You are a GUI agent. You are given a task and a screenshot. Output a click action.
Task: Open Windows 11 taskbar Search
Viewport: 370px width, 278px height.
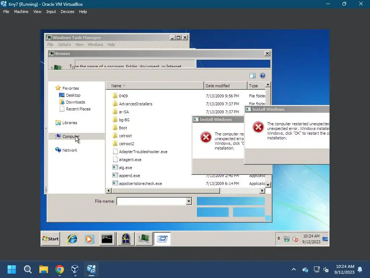pos(27,269)
